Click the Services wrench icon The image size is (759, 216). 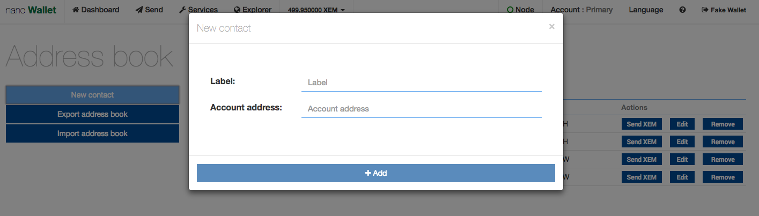click(182, 10)
